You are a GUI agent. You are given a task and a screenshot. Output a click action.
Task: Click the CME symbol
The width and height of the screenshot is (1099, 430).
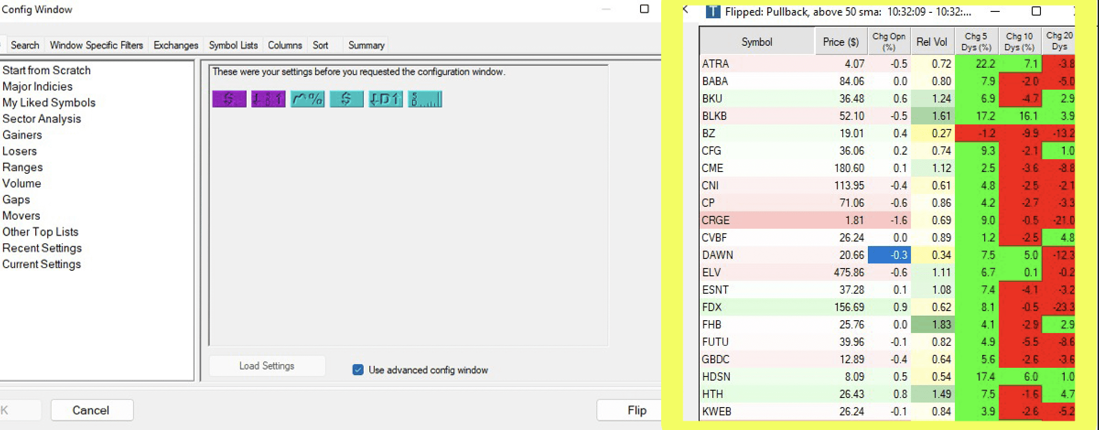pos(712,168)
